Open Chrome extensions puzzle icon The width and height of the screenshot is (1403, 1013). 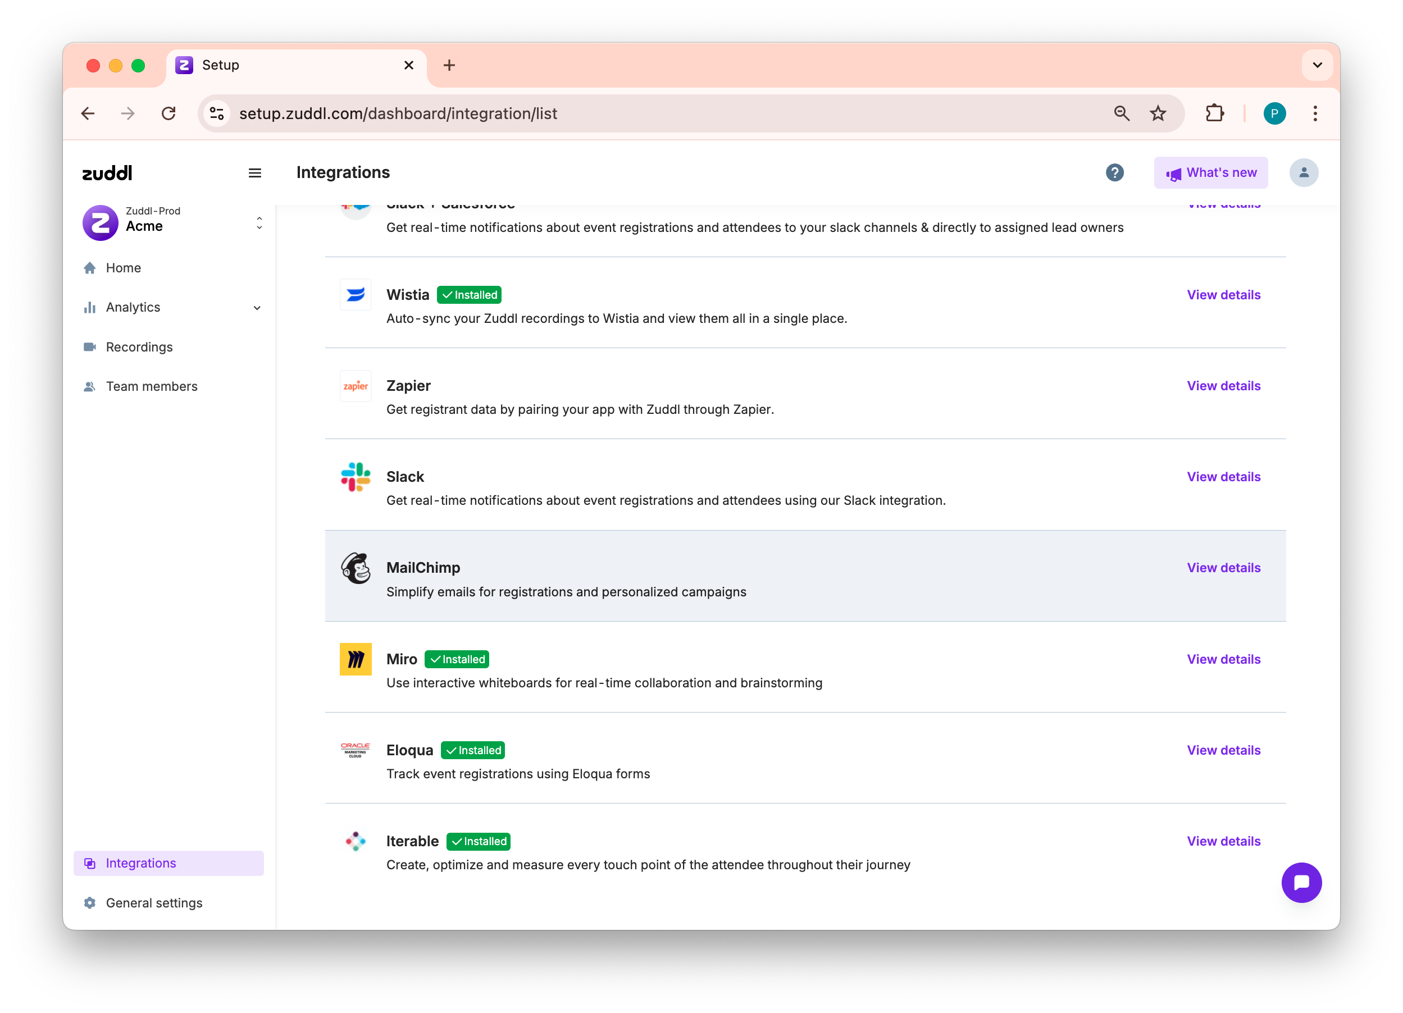(1214, 114)
